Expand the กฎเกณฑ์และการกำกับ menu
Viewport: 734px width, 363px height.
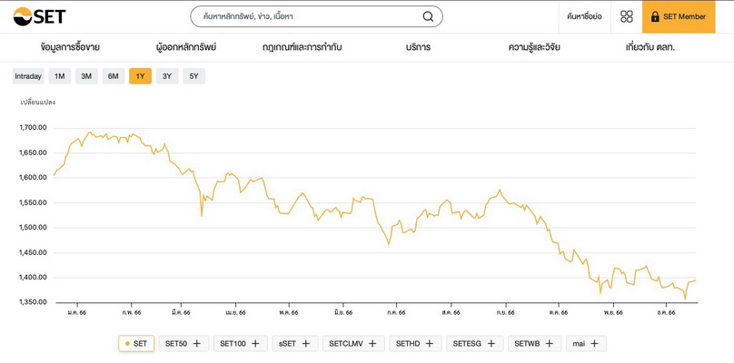[x=303, y=47]
